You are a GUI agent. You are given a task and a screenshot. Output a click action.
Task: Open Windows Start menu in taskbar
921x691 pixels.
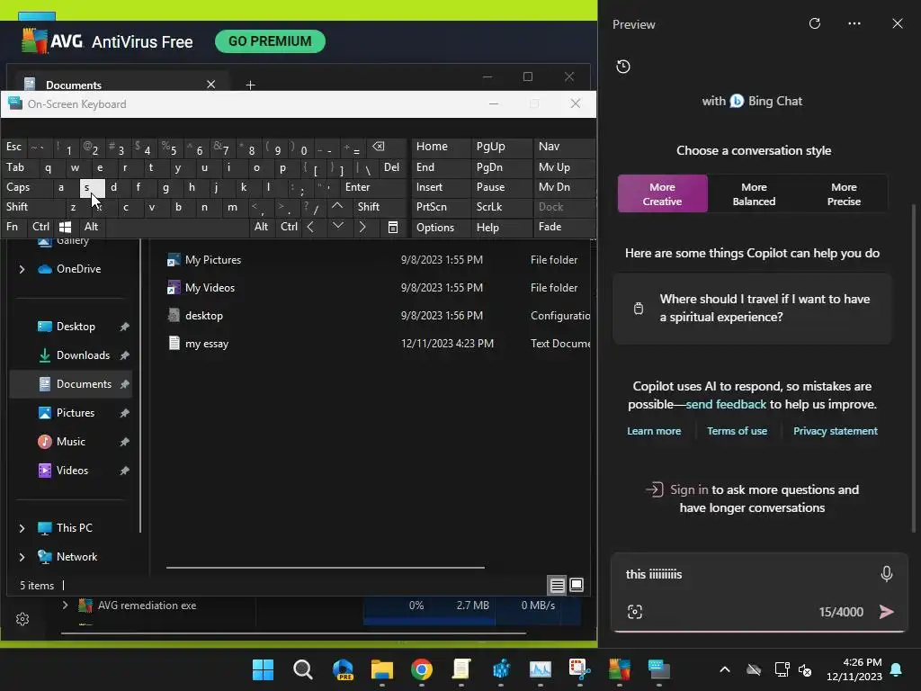click(x=263, y=669)
